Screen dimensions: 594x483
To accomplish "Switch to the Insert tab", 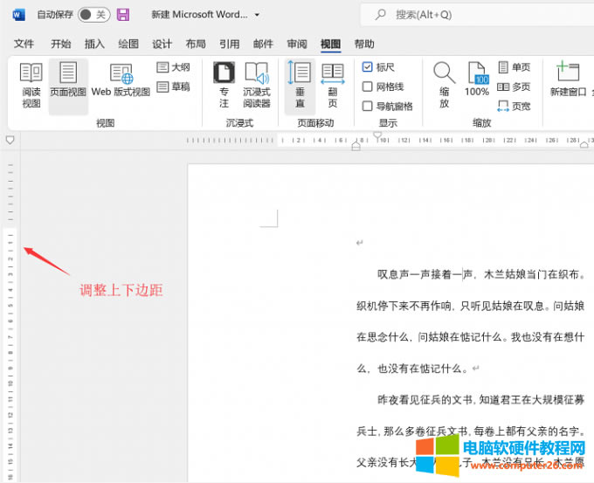I will [x=94, y=44].
